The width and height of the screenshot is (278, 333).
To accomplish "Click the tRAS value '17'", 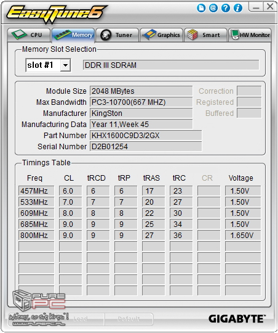I will 153,191.
